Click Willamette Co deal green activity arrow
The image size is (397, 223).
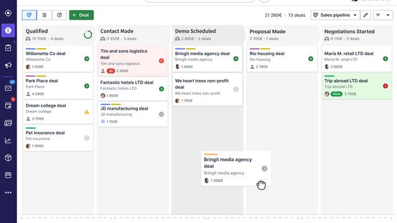click(x=87, y=59)
